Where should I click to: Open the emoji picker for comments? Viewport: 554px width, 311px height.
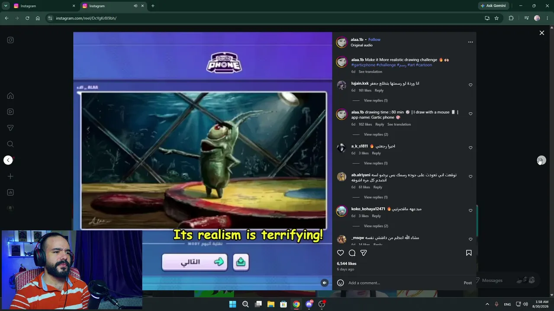341,283
